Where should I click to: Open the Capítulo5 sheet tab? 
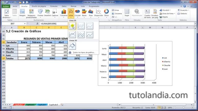click(x=54, y=105)
